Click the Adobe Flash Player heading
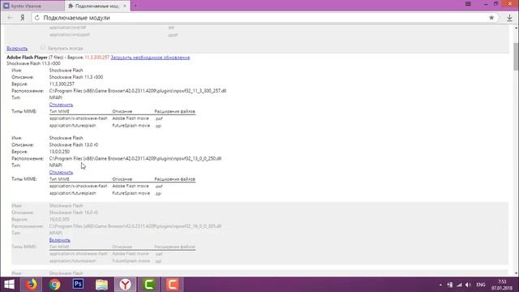 coord(27,58)
